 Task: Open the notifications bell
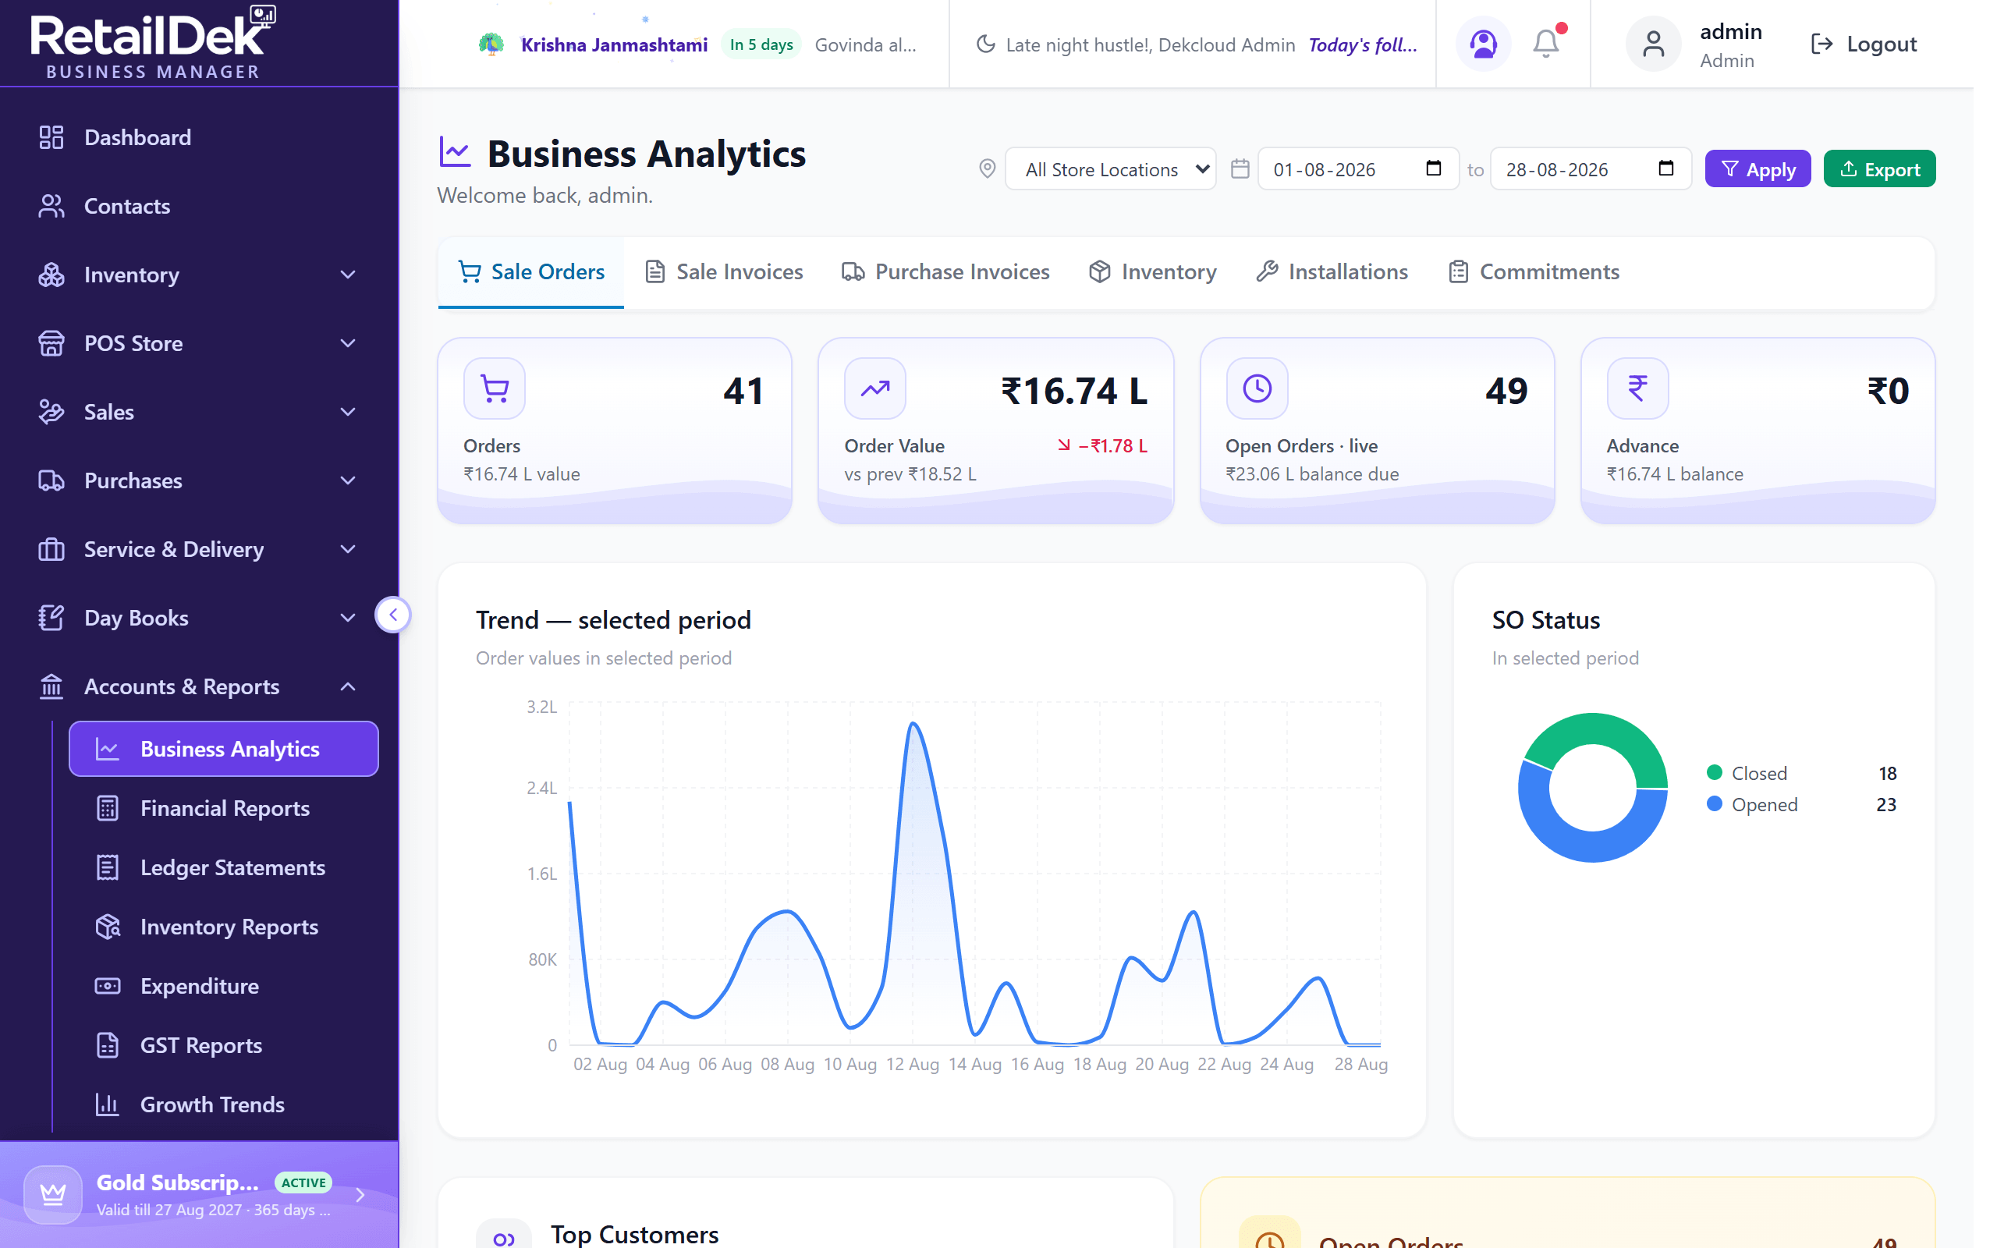coord(1545,44)
